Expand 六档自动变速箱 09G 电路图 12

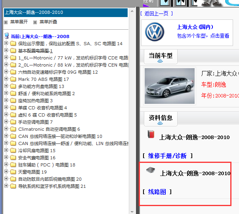coord(6,72)
